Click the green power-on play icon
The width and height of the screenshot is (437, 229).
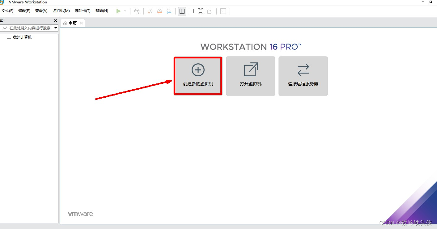click(118, 11)
